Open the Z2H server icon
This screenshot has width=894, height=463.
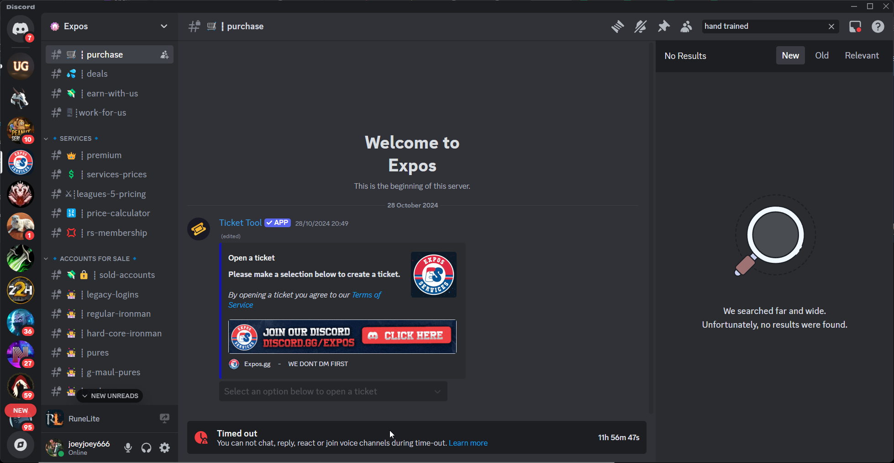[20, 290]
